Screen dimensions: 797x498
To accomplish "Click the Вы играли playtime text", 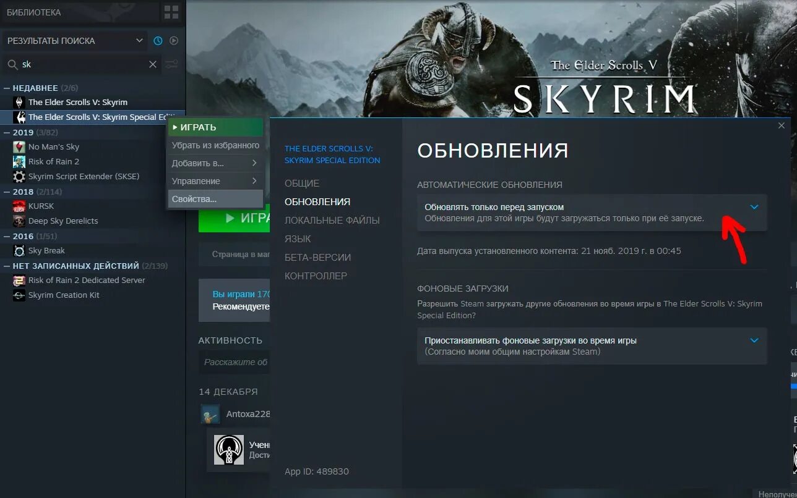I will click(241, 294).
